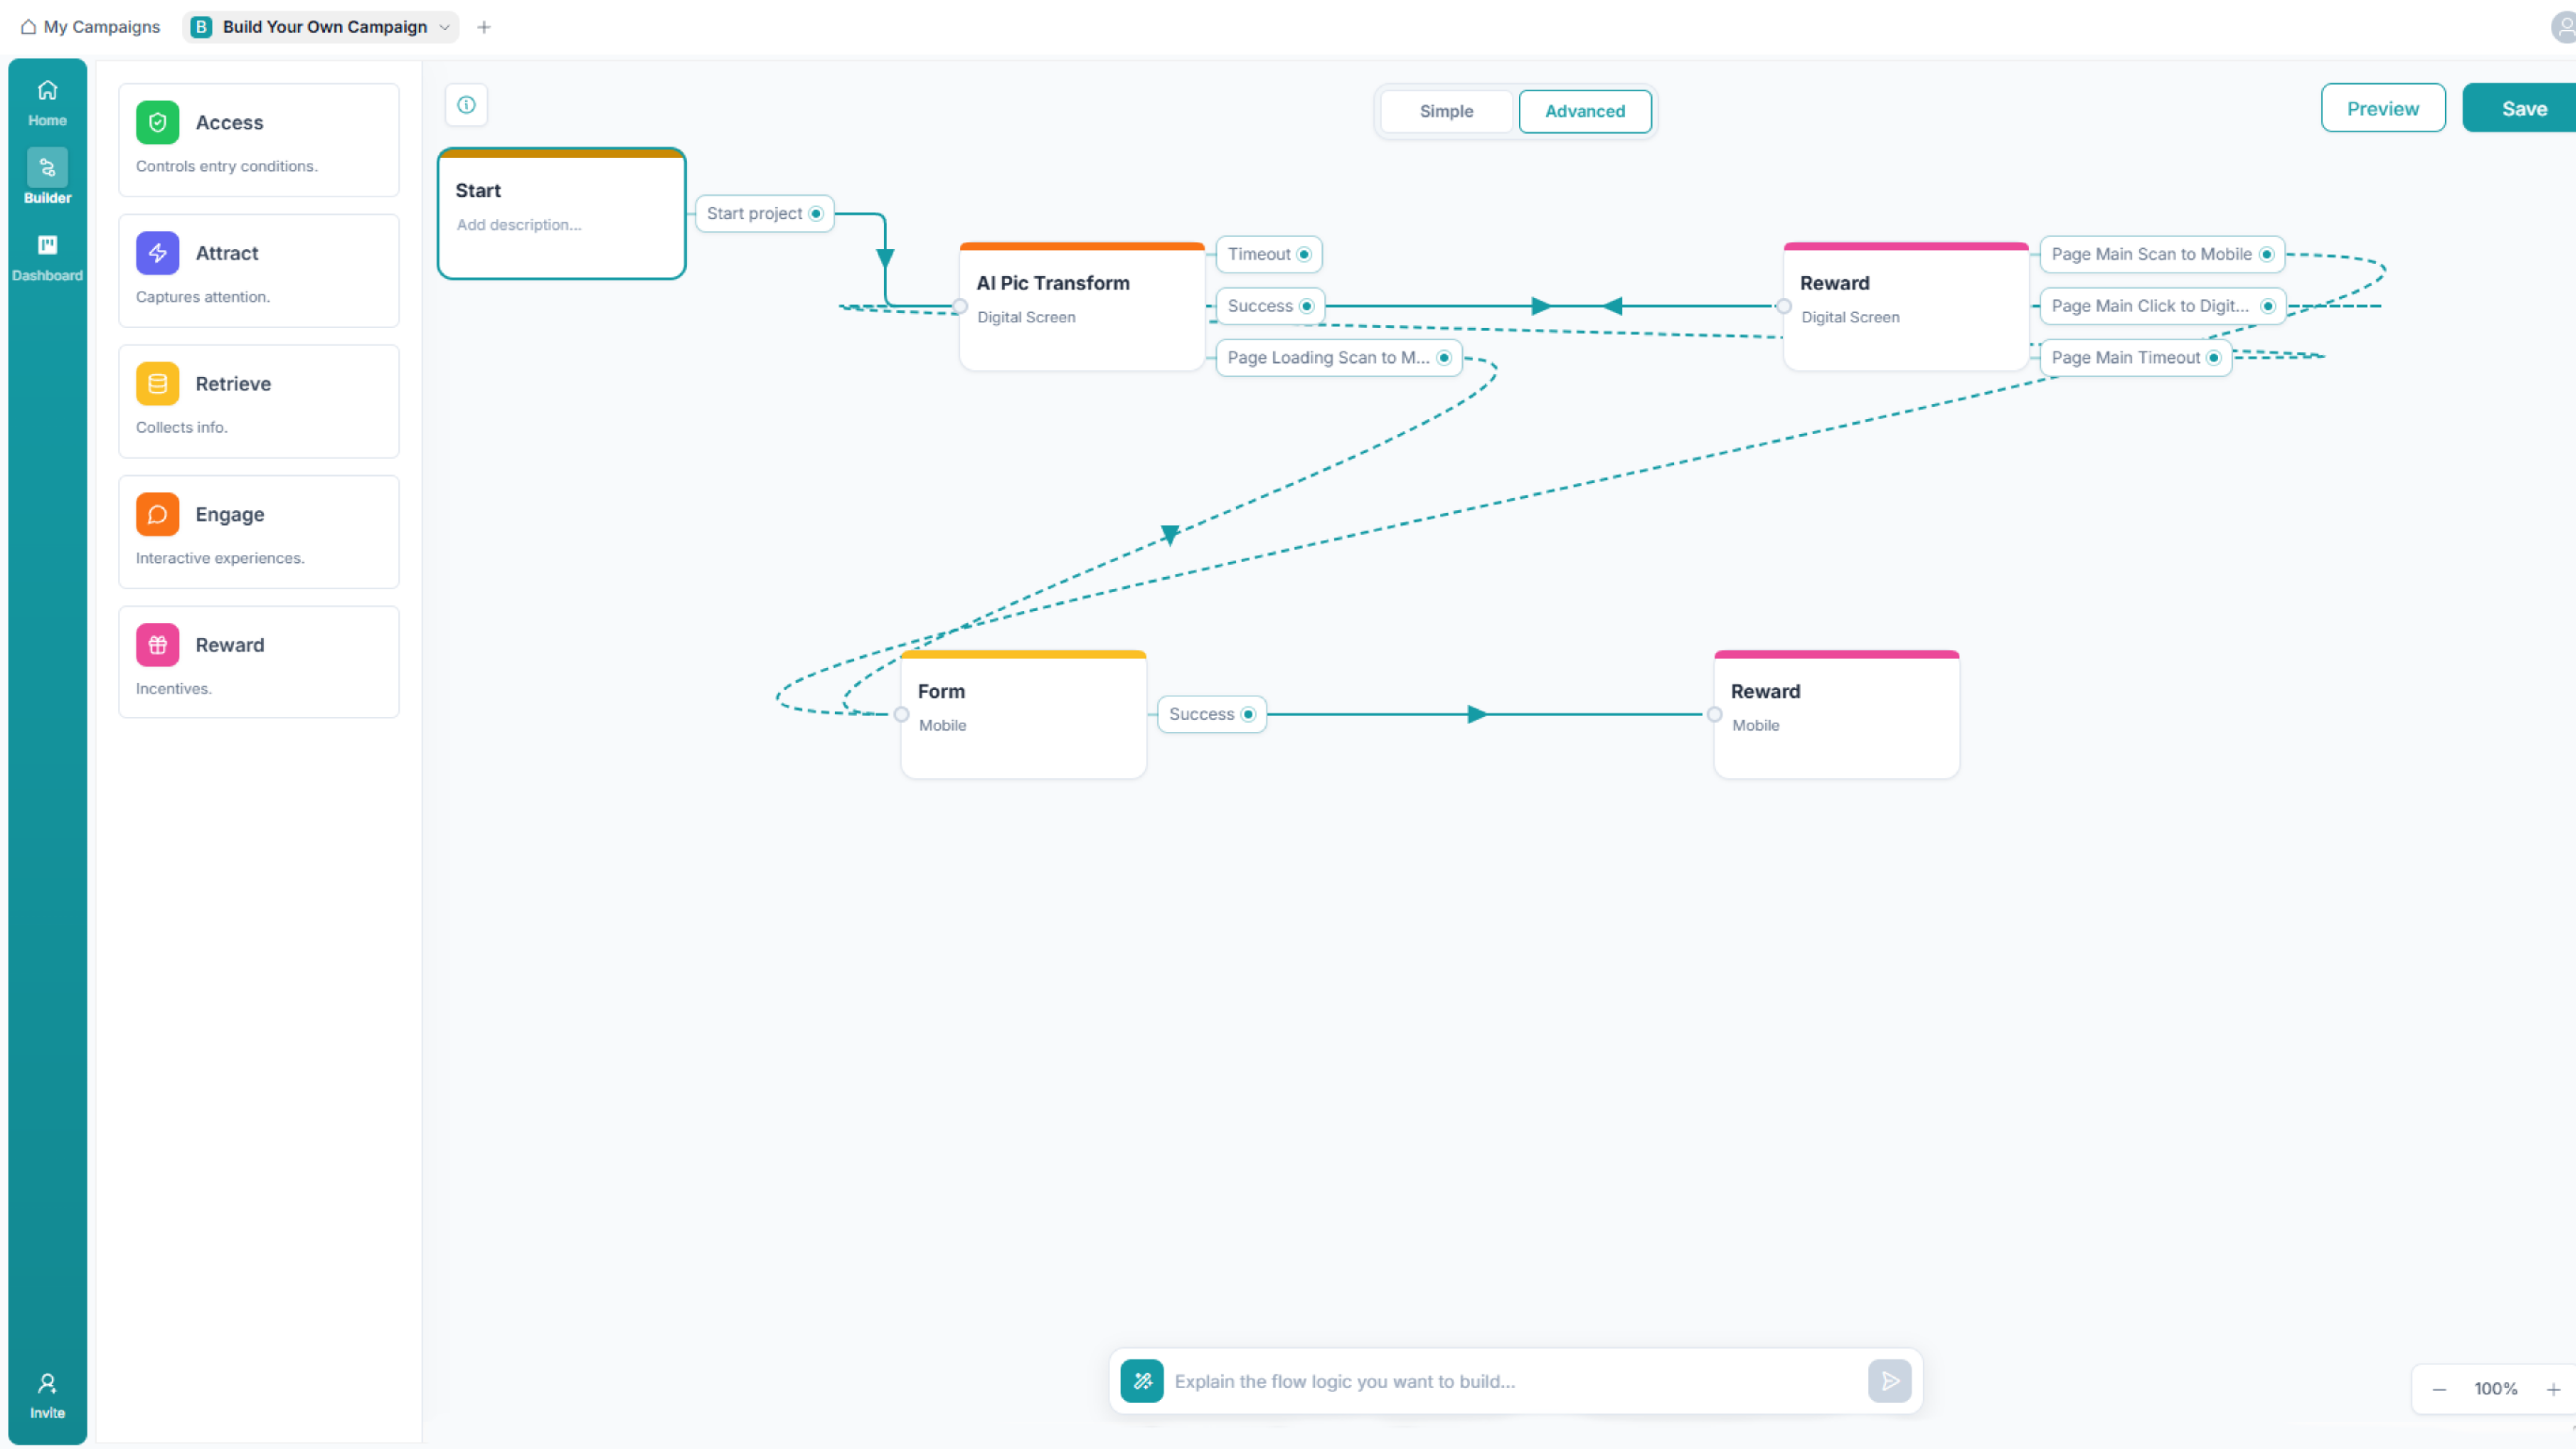
Task: Click the Preview button
Action: 2383,108
